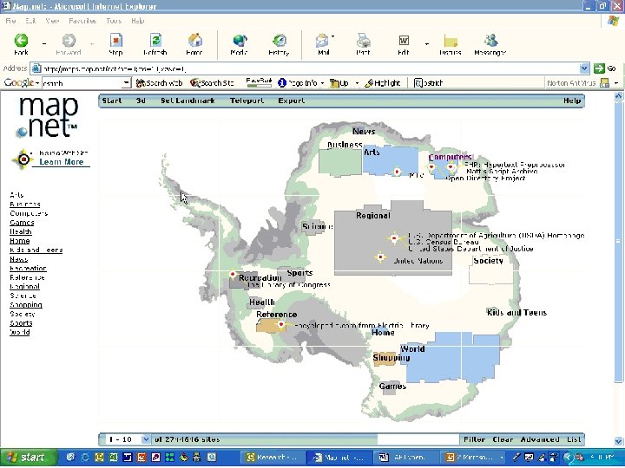The width and height of the screenshot is (625, 468).
Task: Open Page Info in Google toolbar
Action: (298, 83)
